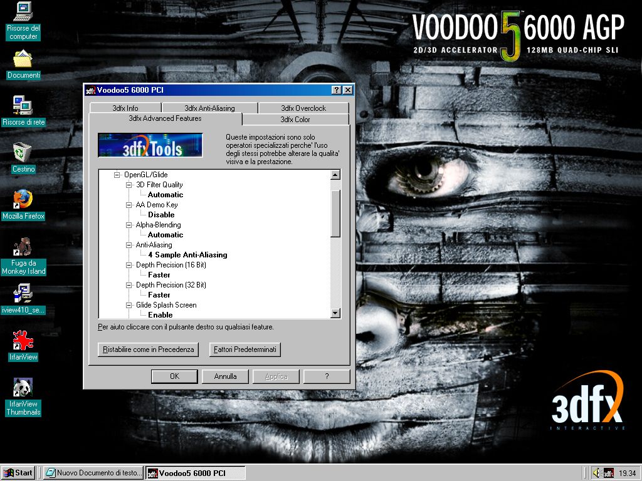Select the Depth Precision (16 Bit) label
This screenshot has height=481, width=642.
(x=171, y=265)
